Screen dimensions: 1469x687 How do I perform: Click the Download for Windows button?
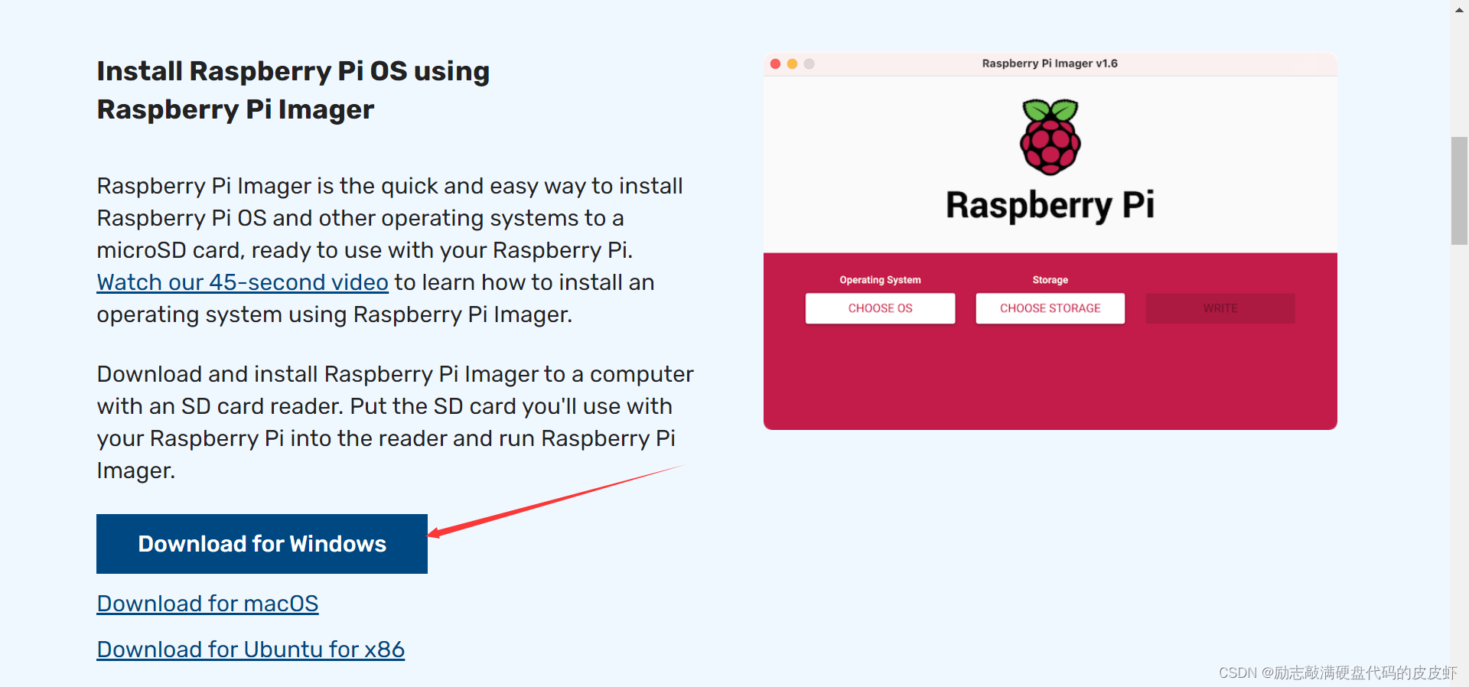(262, 544)
